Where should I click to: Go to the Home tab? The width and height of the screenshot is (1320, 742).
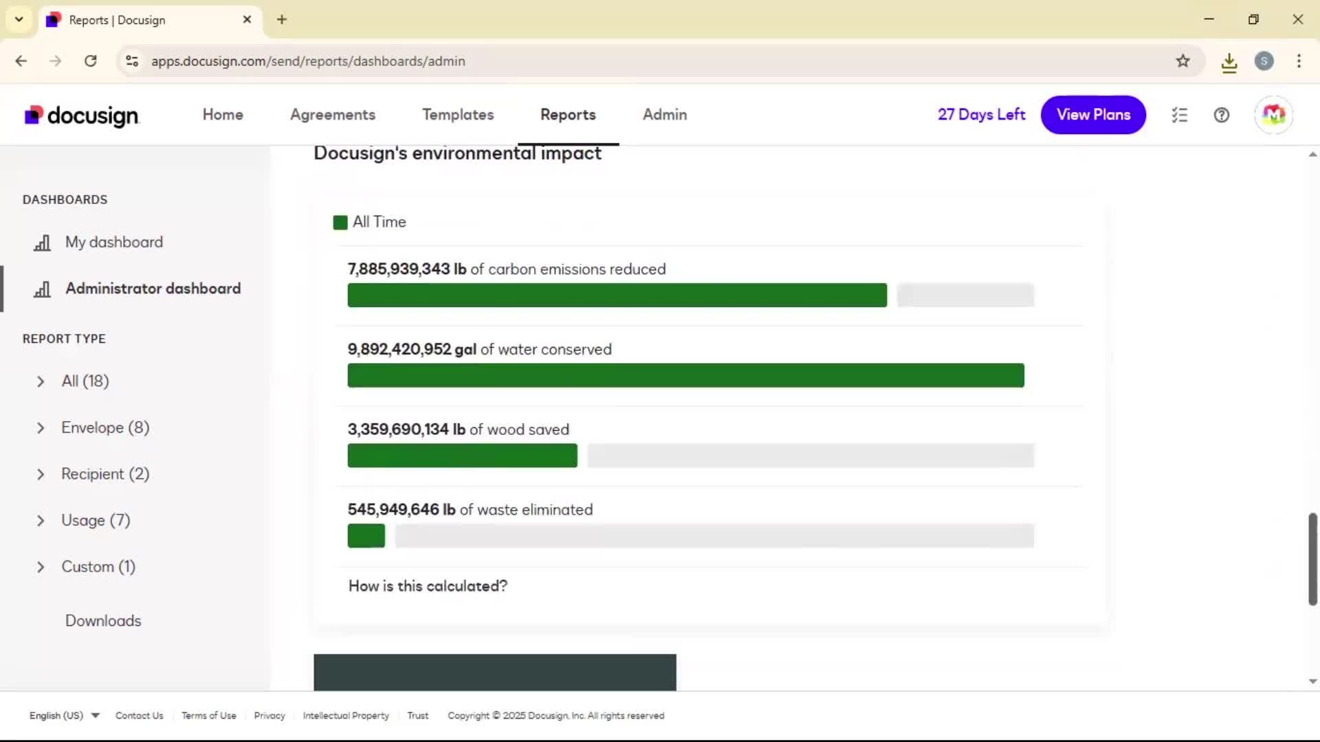[223, 115]
